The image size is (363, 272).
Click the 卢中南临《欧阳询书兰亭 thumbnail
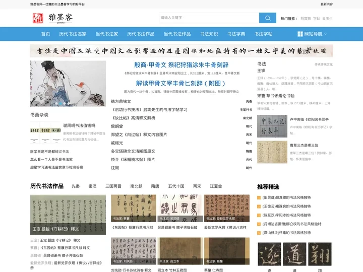(272, 126)
